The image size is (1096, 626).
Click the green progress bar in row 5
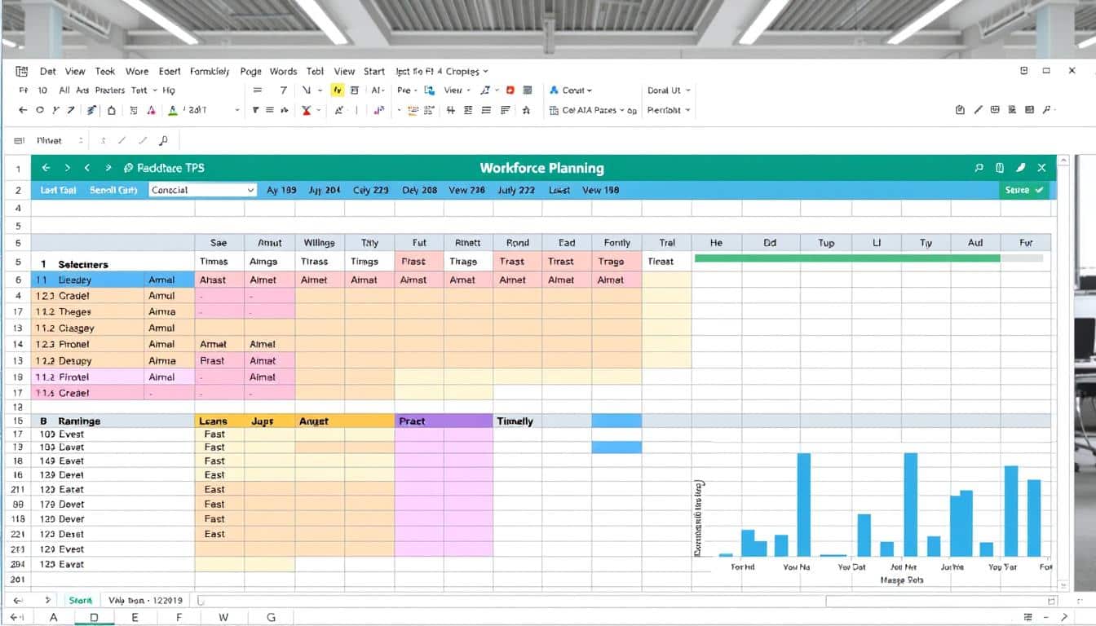point(846,258)
